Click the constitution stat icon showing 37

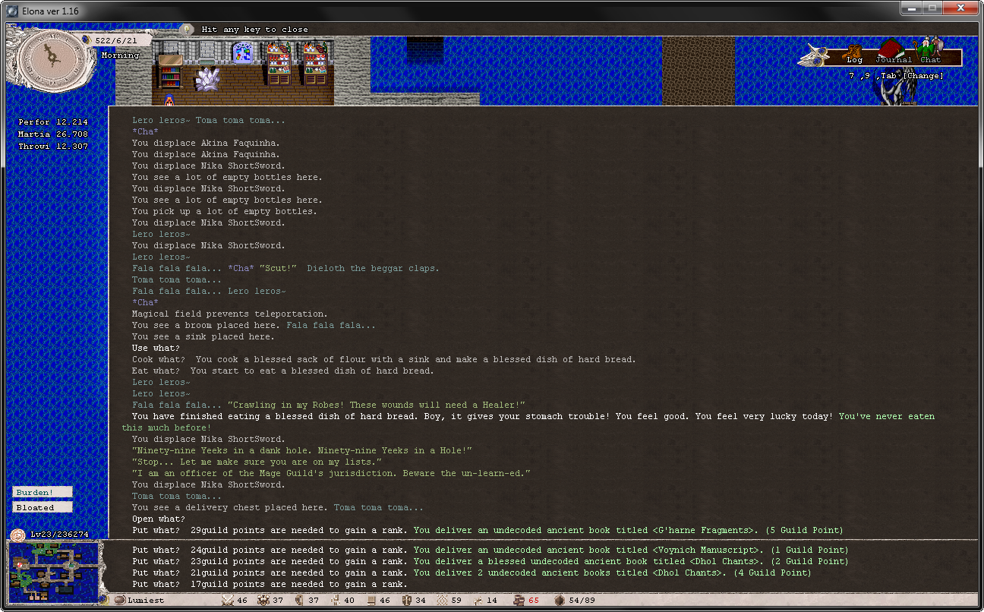click(x=263, y=600)
